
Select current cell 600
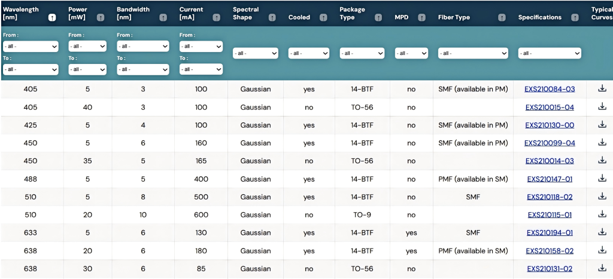click(x=201, y=215)
